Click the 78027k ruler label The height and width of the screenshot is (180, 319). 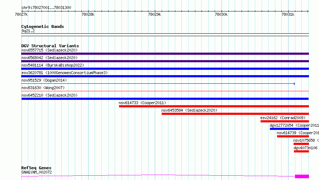(21, 14)
